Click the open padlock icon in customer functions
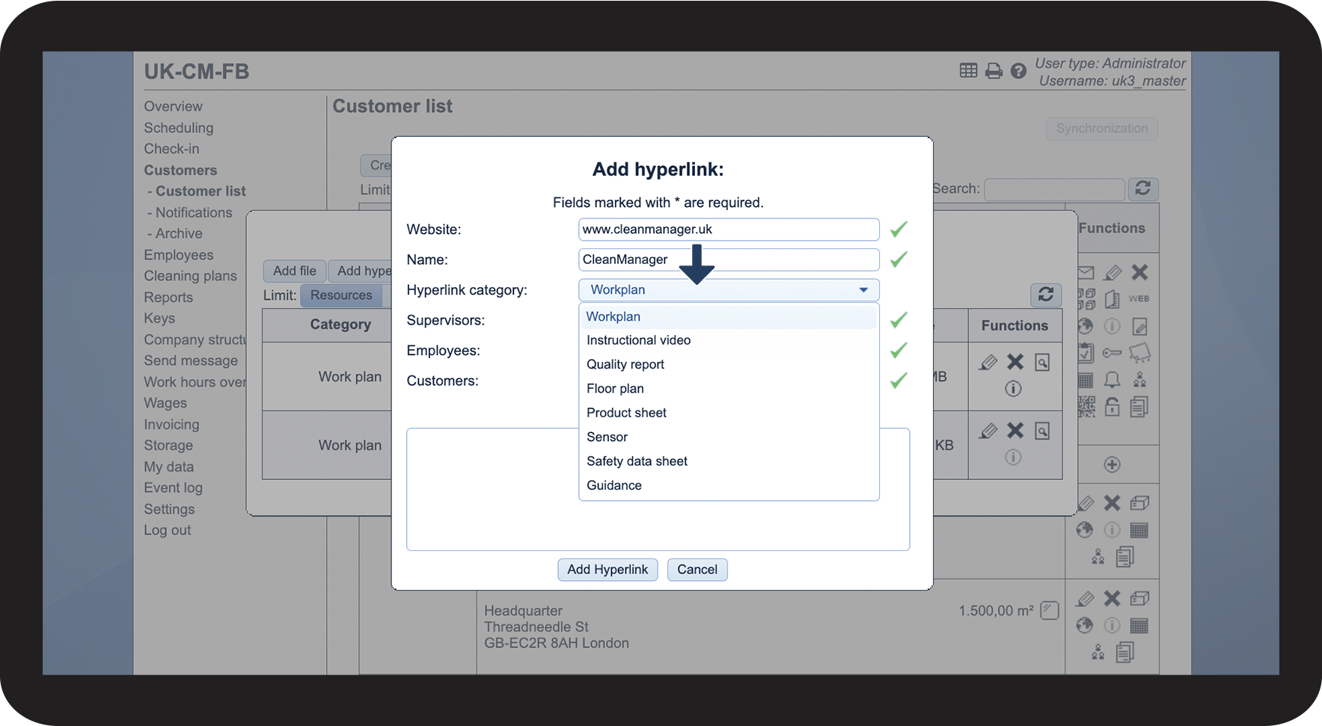1322x726 pixels. pyautogui.click(x=1113, y=407)
